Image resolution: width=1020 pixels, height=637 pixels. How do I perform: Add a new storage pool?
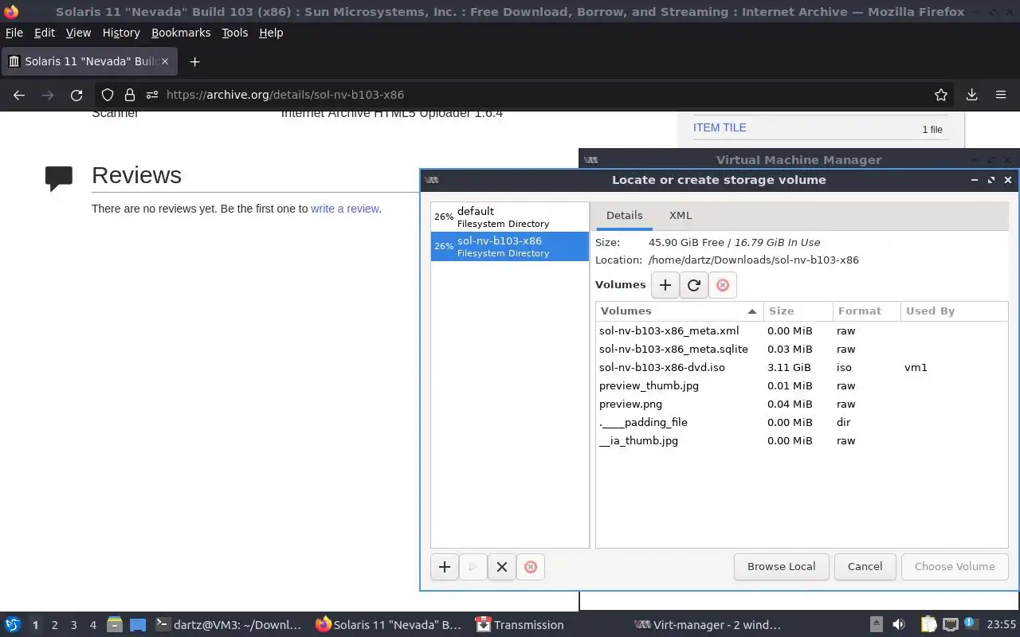[445, 567]
